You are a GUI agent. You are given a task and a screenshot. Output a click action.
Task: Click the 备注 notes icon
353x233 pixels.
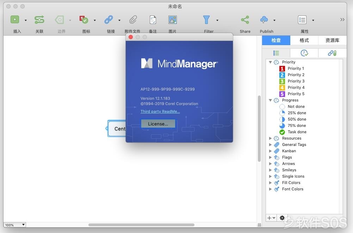click(x=153, y=20)
